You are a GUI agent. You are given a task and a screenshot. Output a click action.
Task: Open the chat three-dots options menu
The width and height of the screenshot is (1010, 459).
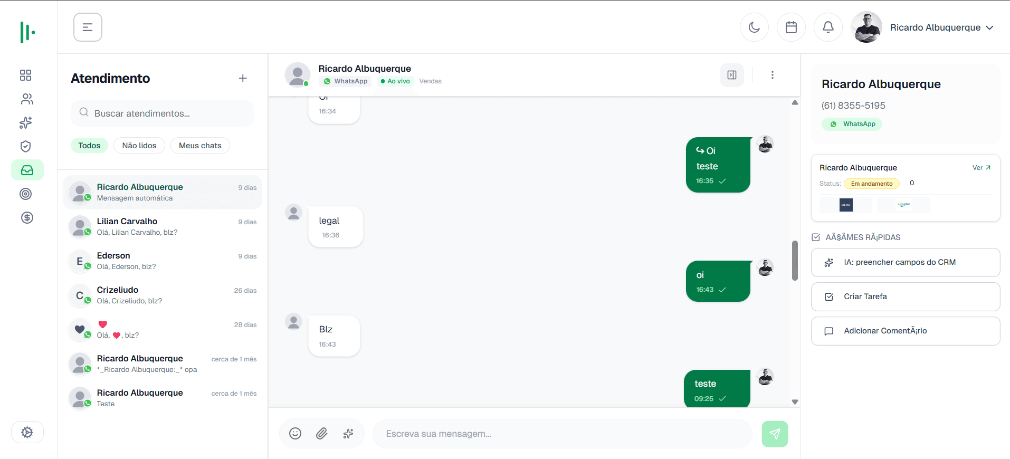(773, 75)
